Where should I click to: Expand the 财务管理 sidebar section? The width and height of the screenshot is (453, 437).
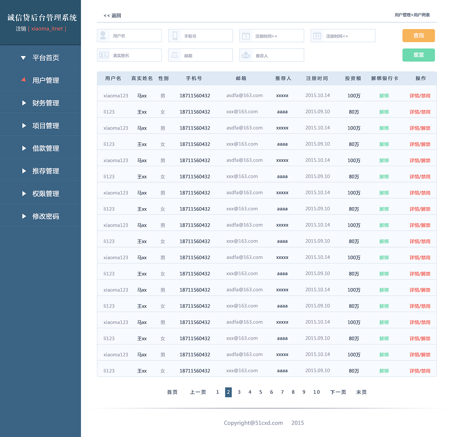(x=45, y=103)
